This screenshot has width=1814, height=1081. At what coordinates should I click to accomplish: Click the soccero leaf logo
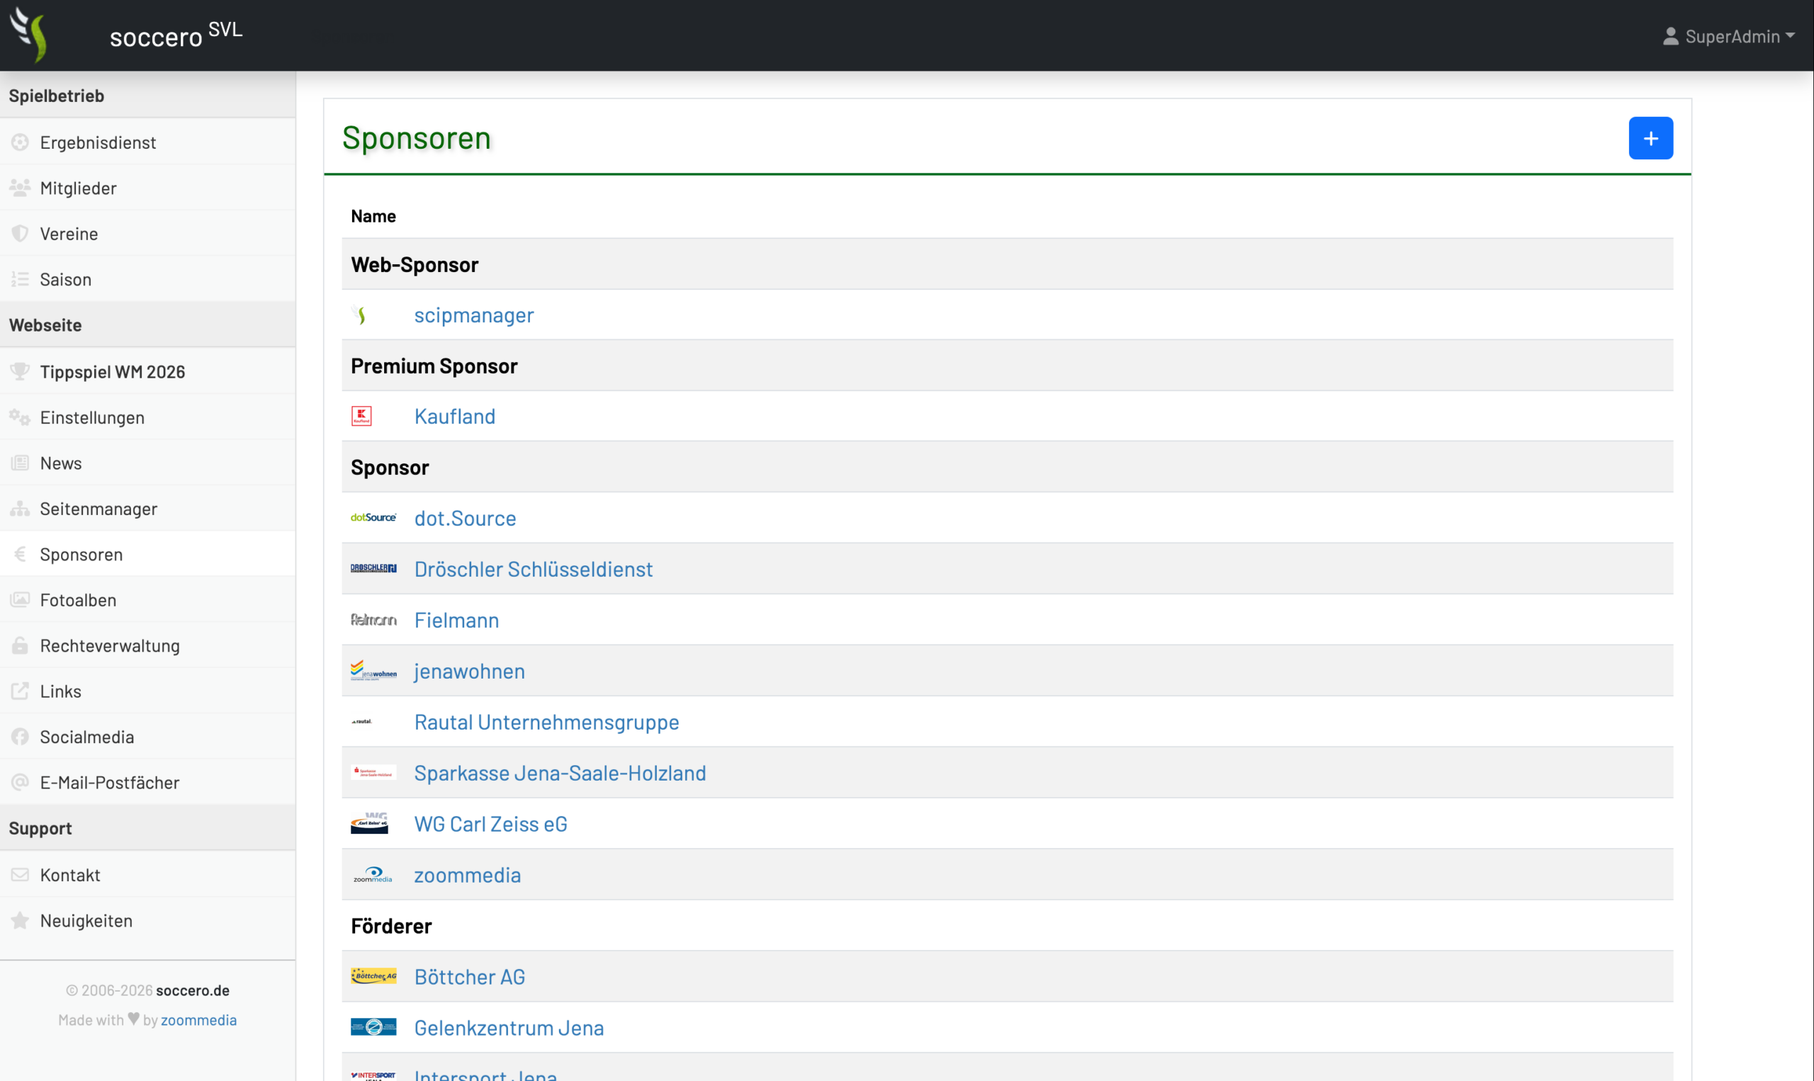[29, 35]
